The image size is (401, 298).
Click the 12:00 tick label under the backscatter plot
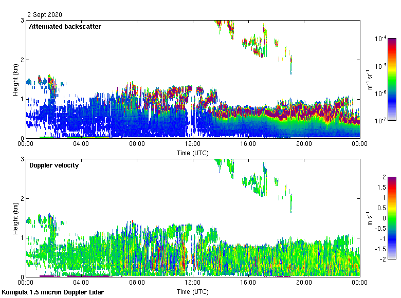pos(192,144)
